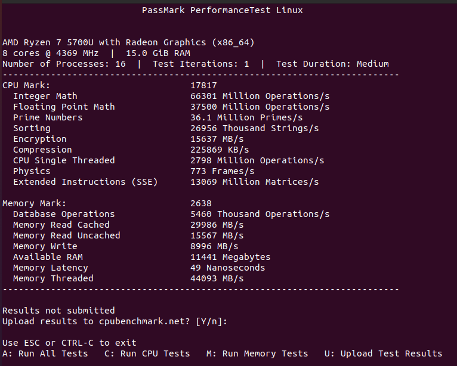
Task: Click the '11441 Megabytes' value
Action: tap(230, 257)
